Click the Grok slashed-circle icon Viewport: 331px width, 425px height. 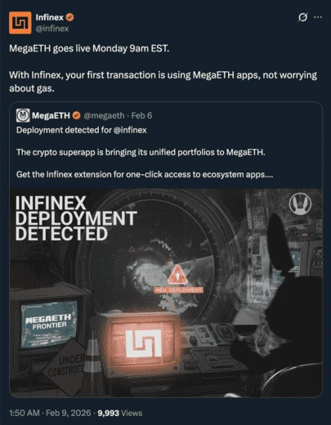tap(302, 17)
